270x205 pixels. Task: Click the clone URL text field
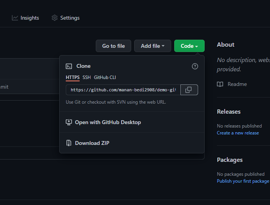tap(123, 90)
